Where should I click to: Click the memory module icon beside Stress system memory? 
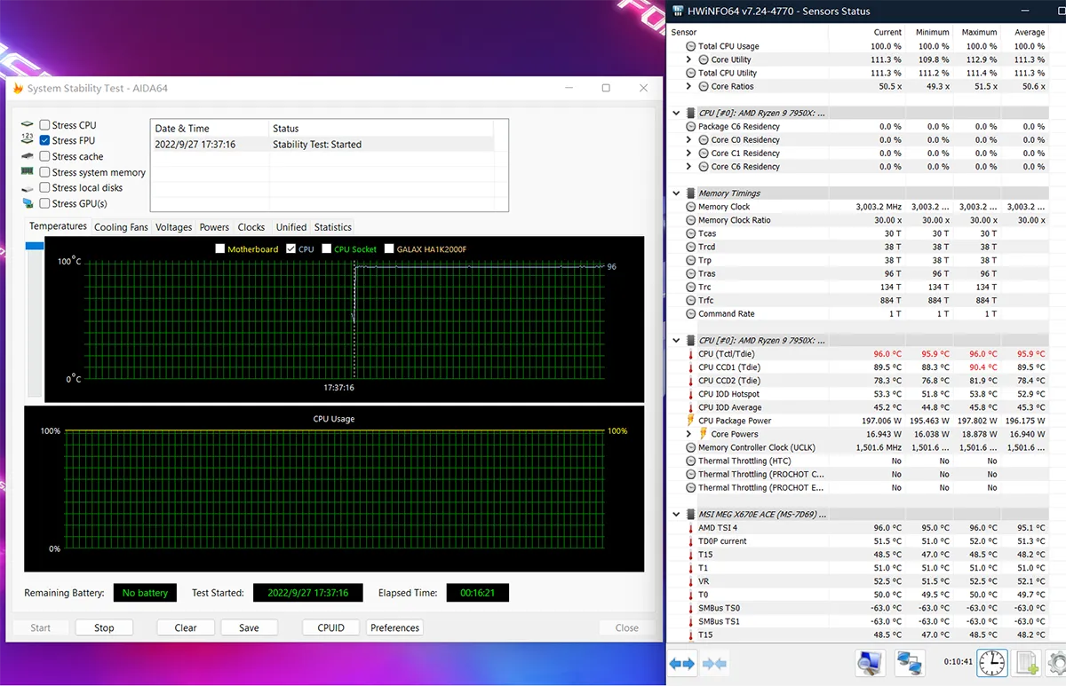tap(28, 172)
